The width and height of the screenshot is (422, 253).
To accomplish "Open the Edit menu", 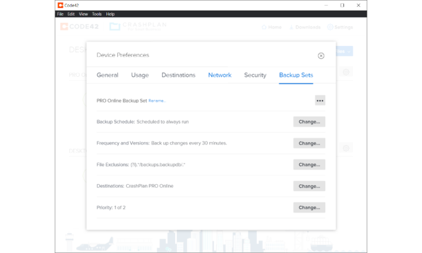I will [71, 14].
